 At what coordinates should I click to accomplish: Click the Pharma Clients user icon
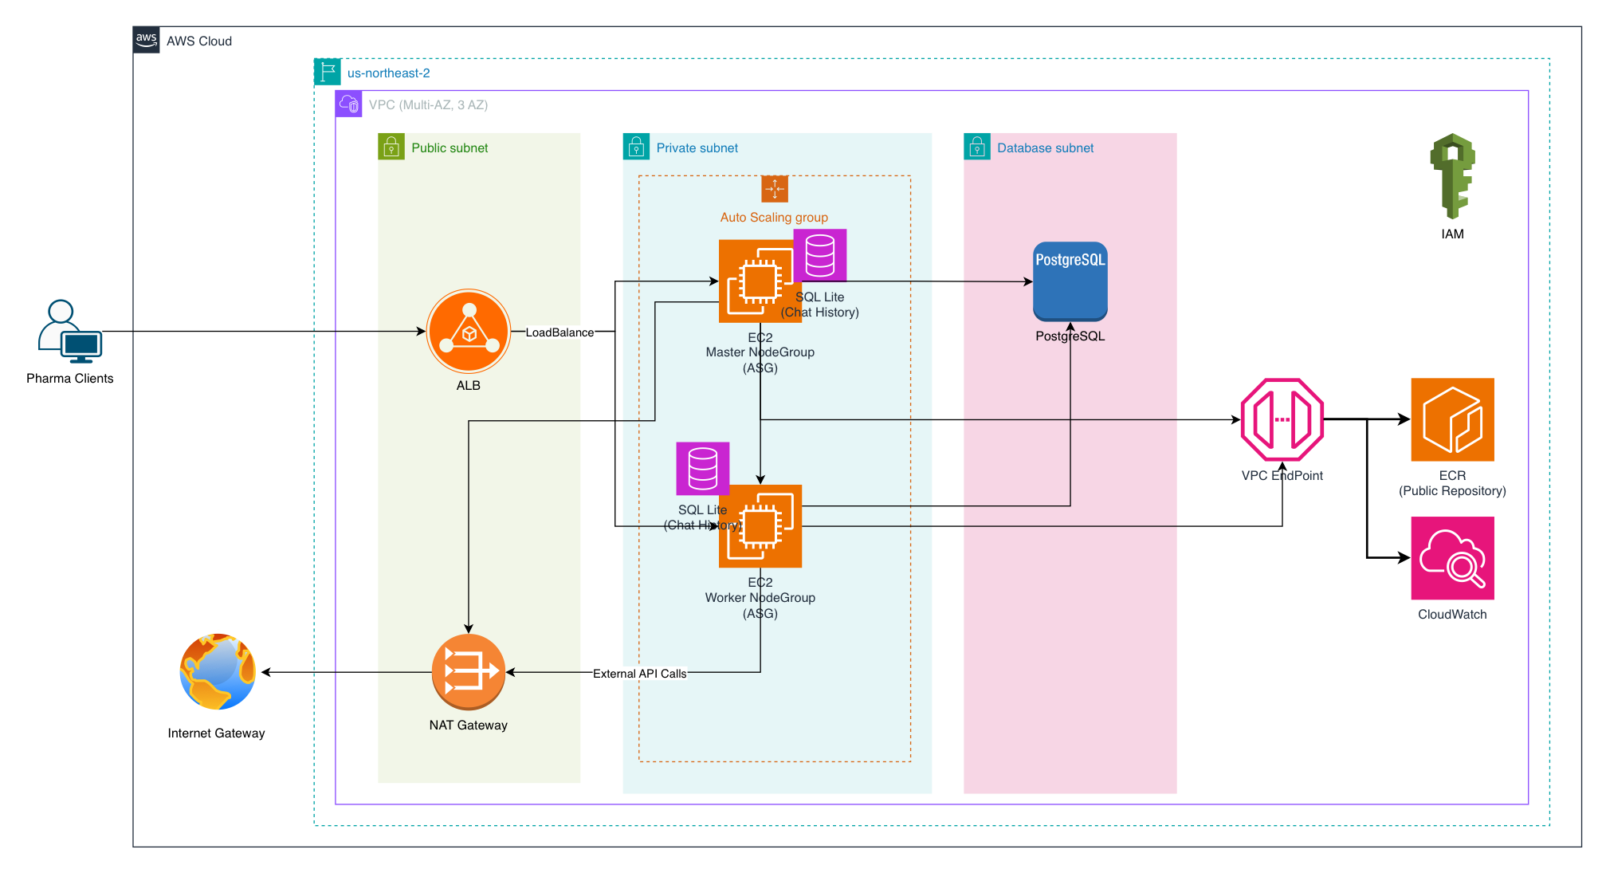70,331
